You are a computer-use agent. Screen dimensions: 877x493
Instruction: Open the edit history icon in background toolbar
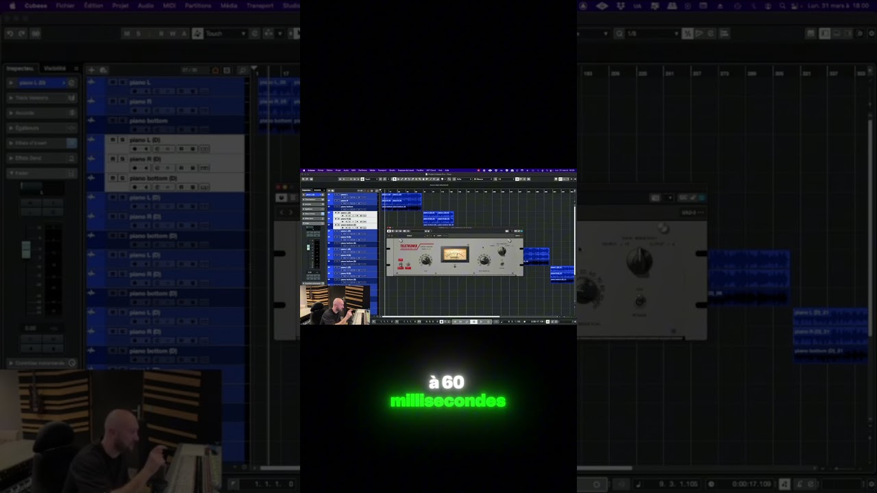(36, 34)
